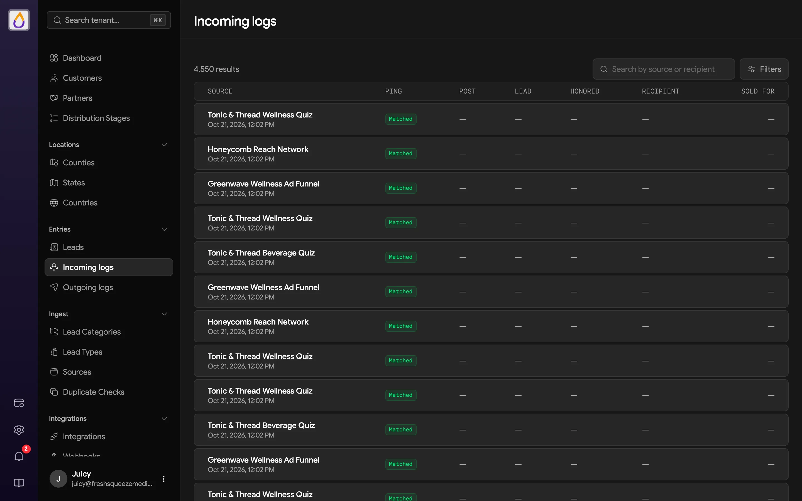Viewport: 802px width, 501px height.
Task: Open first Greenwave Wellness Ad Funnel row
Action: coord(491,188)
